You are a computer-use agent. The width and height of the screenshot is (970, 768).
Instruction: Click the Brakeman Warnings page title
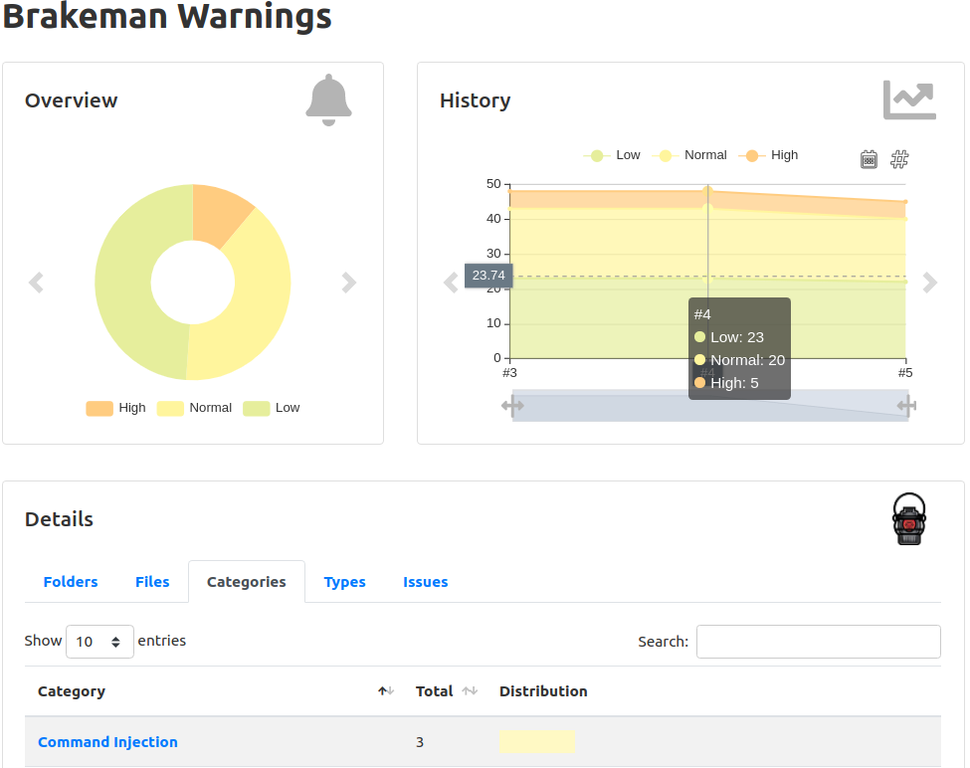[x=167, y=15]
